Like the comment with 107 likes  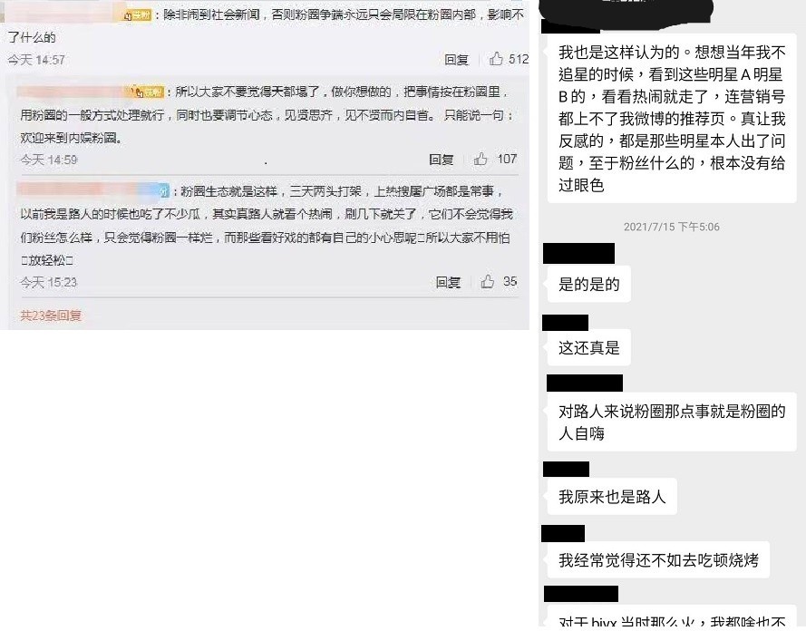[x=481, y=159]
